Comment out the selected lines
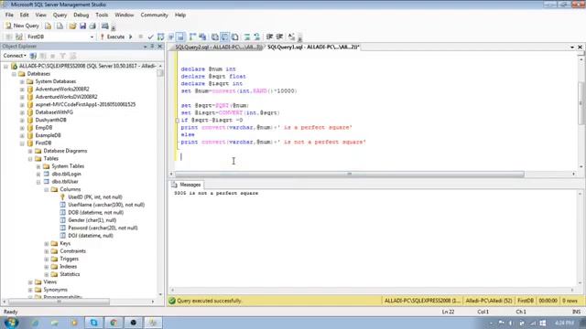586x329 pixels. point(247,37)
